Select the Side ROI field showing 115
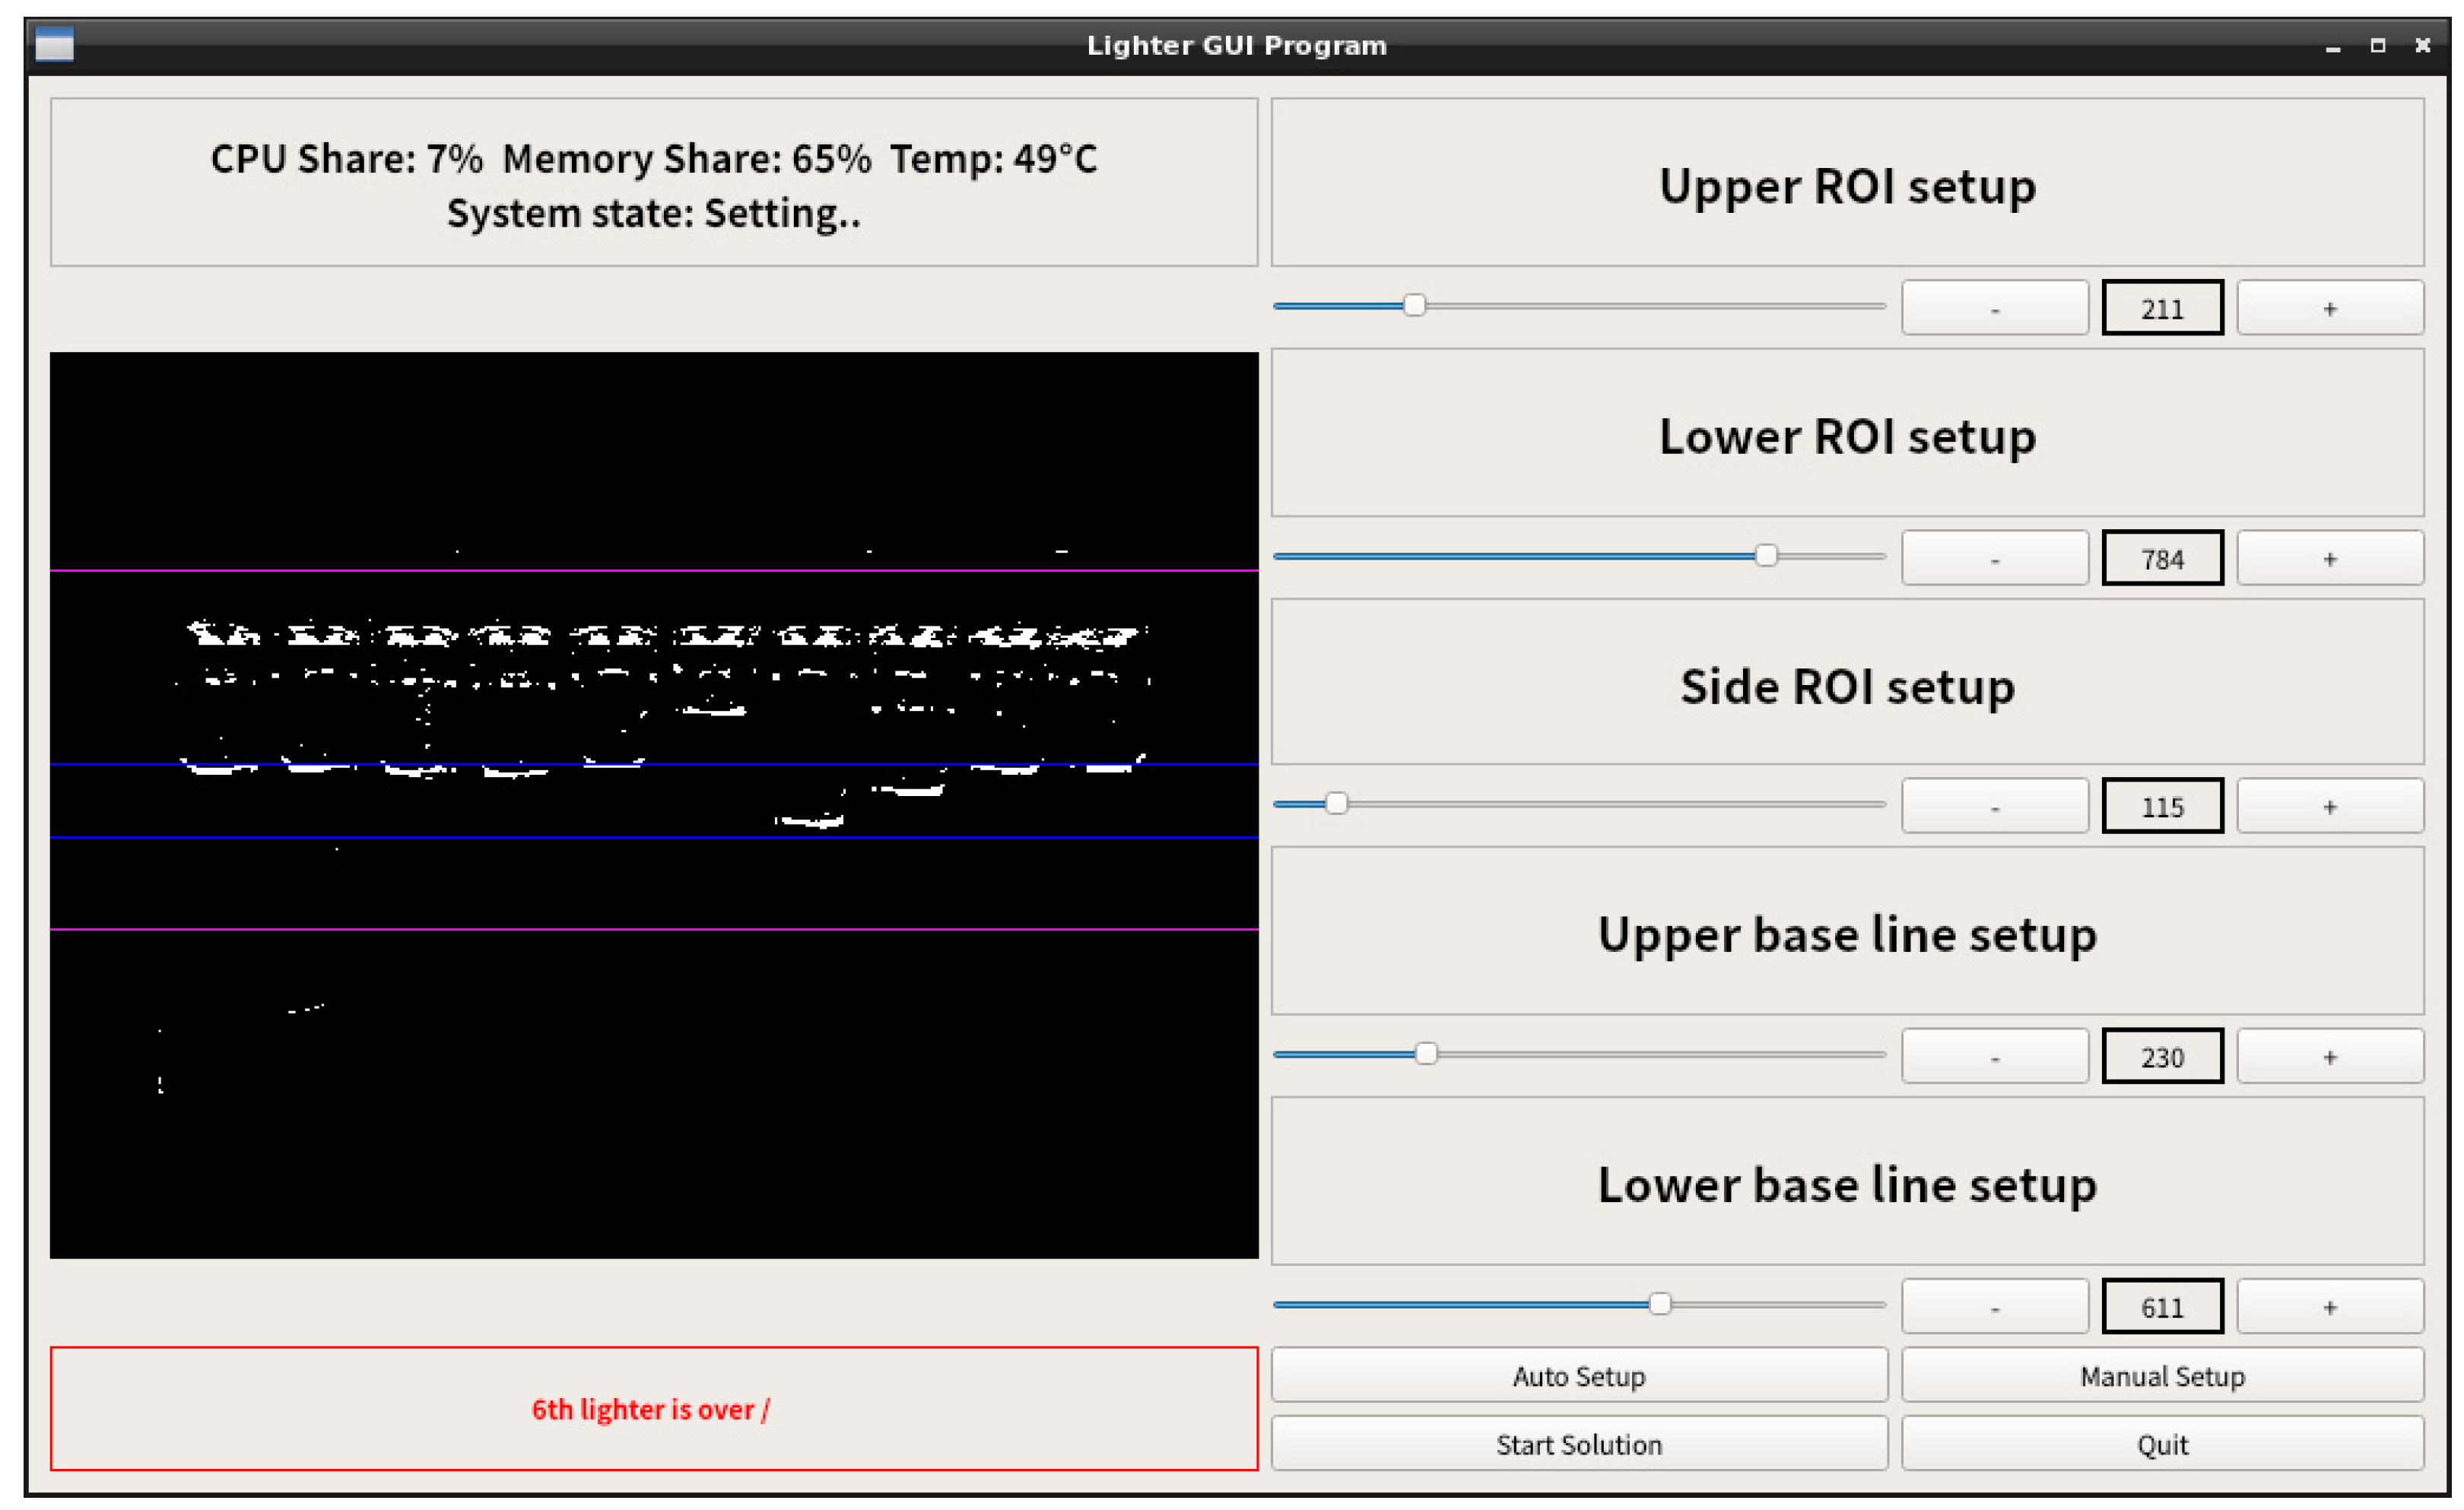This screenshot has width=2464, height=1510. pyautogui.click(x=2162, y=806)
